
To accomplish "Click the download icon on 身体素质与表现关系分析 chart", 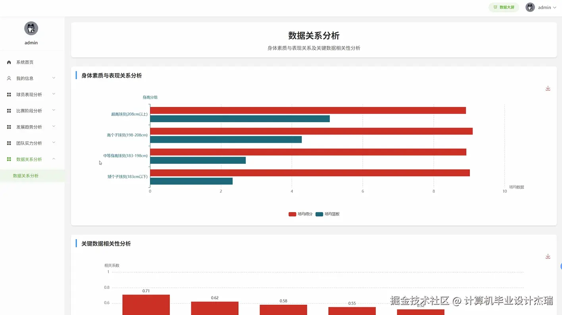I will [x=548, y=88].
